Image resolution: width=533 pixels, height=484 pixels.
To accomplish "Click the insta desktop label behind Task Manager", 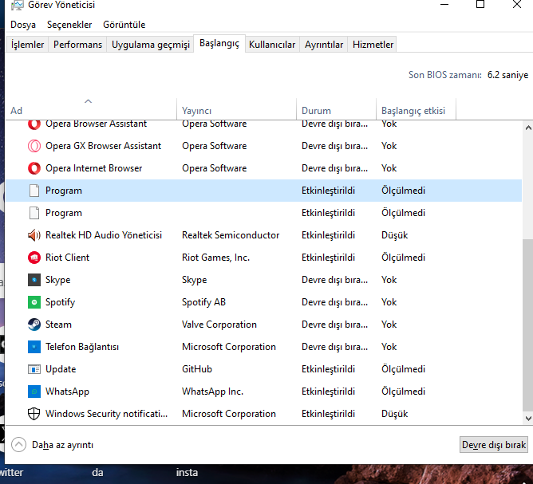I will (187, 473).
